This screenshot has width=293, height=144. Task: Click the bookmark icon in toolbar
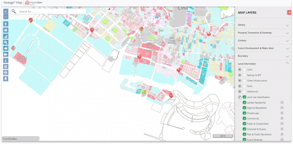click(x=6, y=79)
